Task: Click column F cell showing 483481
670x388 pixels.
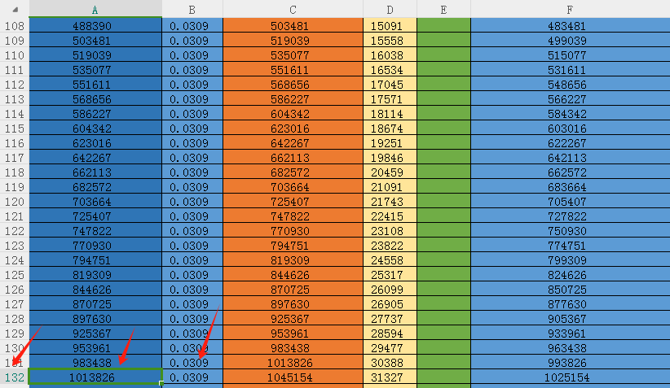Action: (570, 26)
